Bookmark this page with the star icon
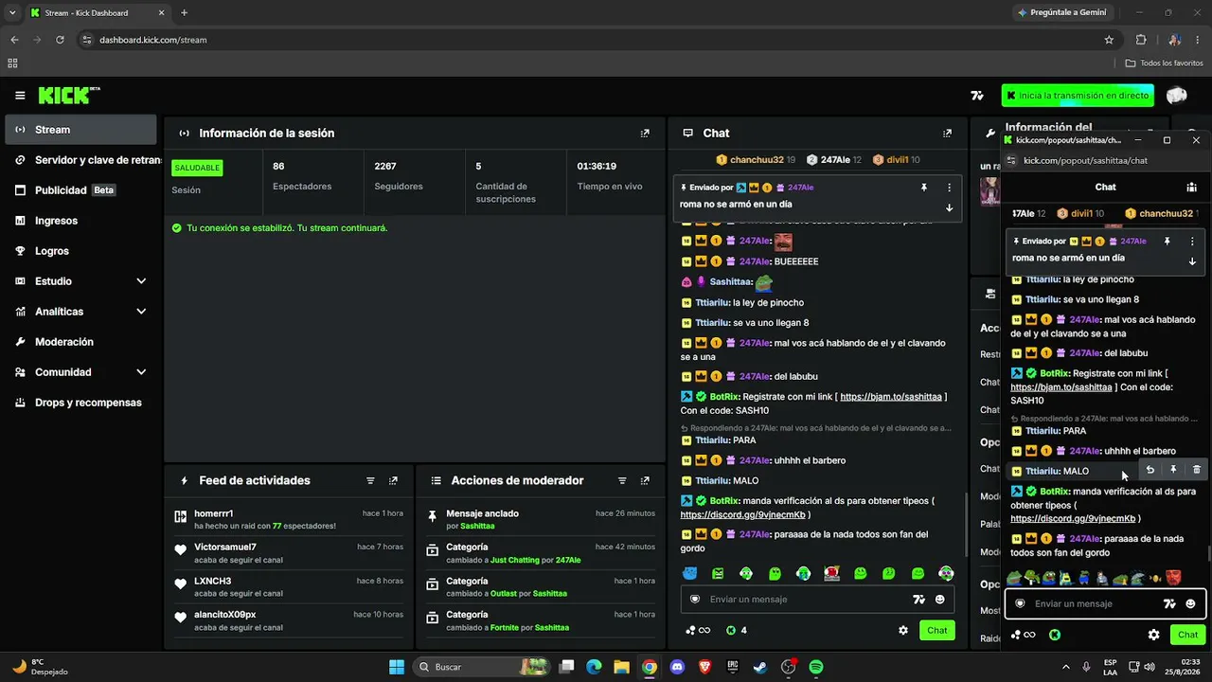Image resolution: width=1212 pixels, height=682 pixels. pyautogui.click(x=1109, y=40)
